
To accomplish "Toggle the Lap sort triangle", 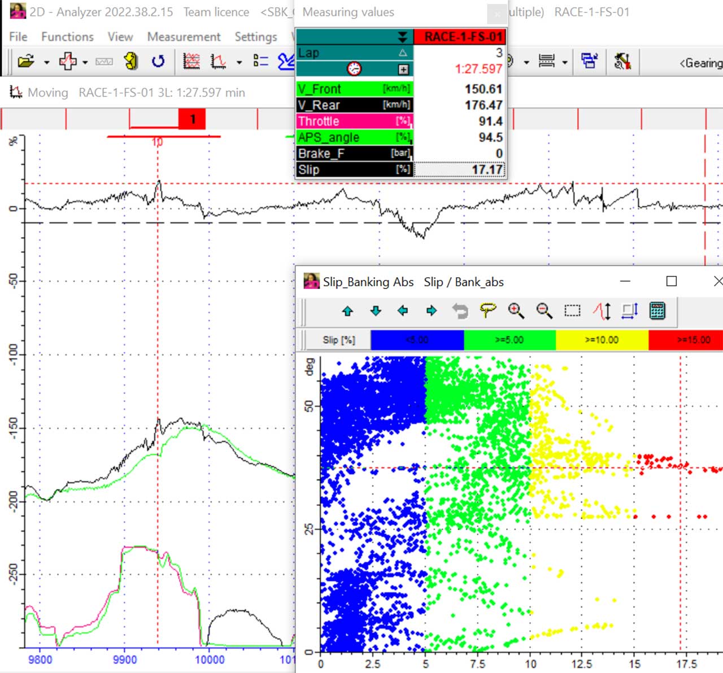I will click(403, 53).
